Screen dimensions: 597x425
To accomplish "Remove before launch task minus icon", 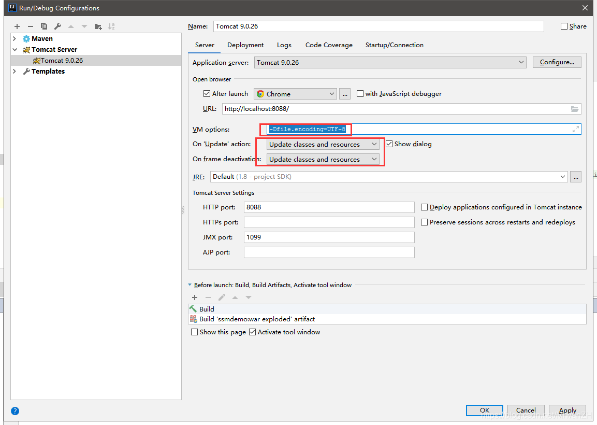I will [208, 297].
